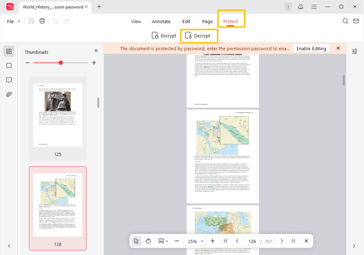Click the Enable Editing button
The height and width of the screenshot is (255, 364).
pyautogui.click(x=311, y=48)
